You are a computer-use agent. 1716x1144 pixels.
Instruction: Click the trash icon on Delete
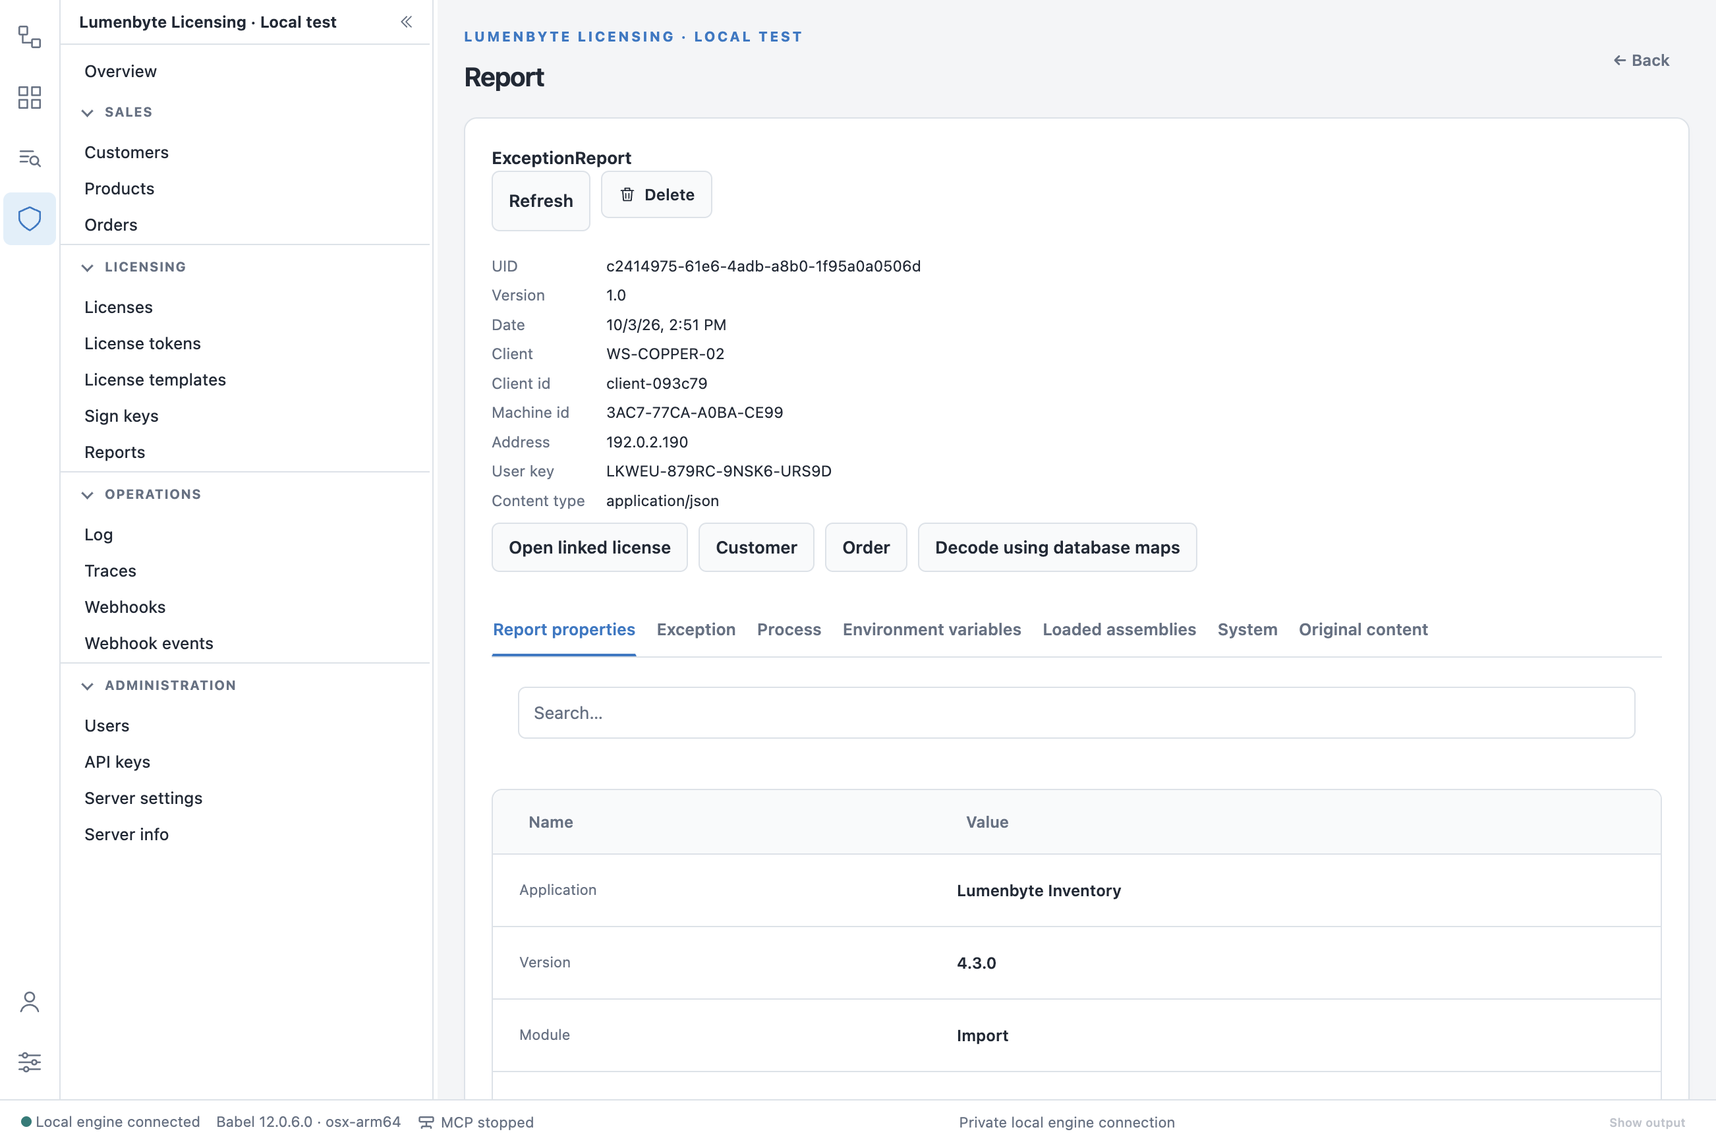click(x=627, y=195)
